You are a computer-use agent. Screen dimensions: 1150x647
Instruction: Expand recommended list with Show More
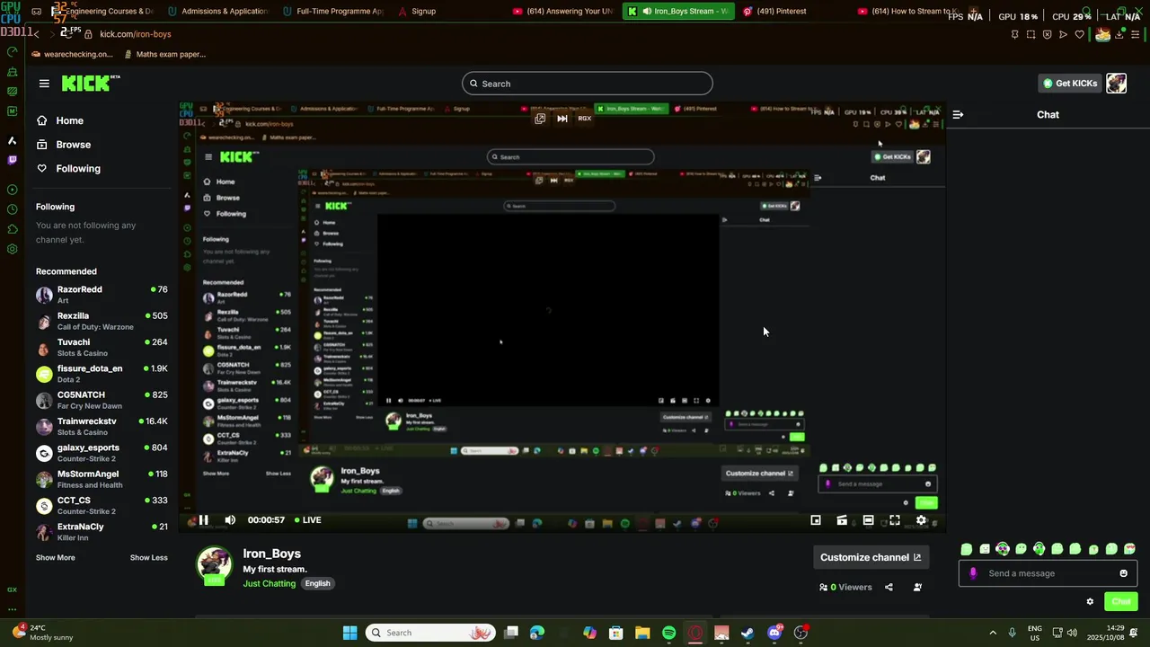coord(56,558)
